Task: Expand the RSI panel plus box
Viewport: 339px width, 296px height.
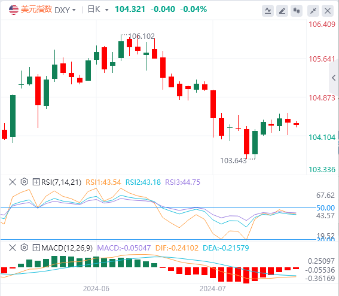Action: coord(36,182)
